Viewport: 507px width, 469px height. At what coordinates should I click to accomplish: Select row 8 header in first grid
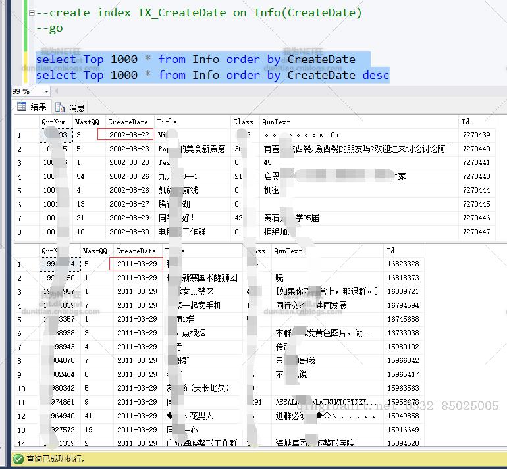pos(27,232)
